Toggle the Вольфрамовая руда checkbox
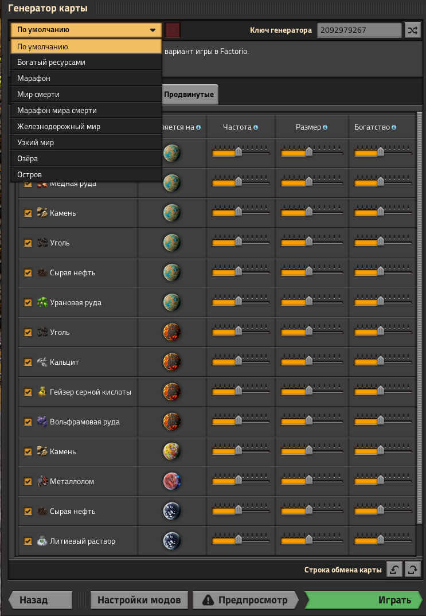 [x=28, y=422]
